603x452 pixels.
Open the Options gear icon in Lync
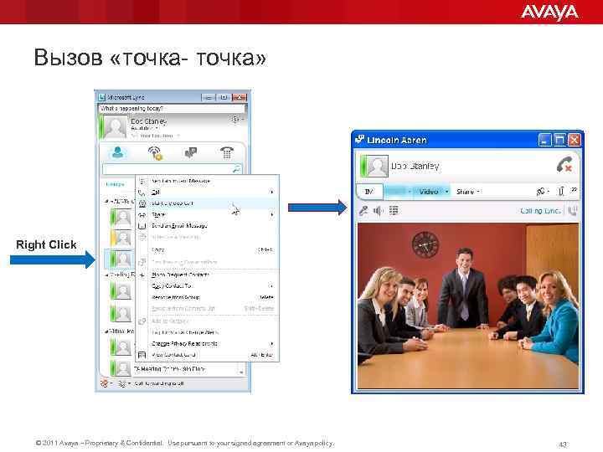235,120
